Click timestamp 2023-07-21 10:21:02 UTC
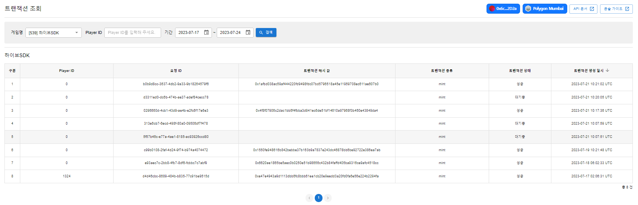The height and width of the screenshot is (205, 638). (592, 84)
